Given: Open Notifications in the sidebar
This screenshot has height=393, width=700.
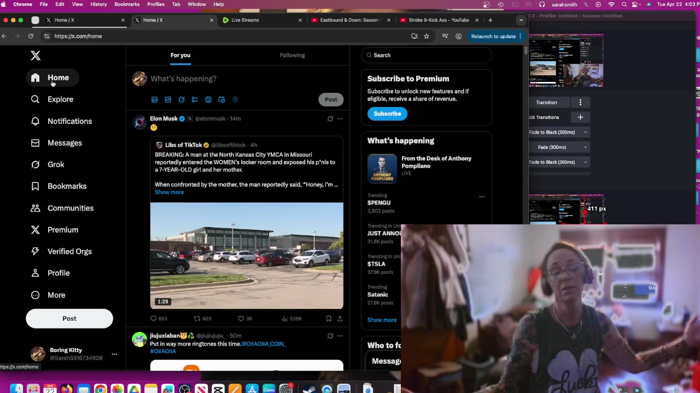Looking at the screenshot, I should tap(62, 121).
